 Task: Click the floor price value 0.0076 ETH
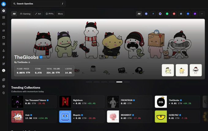[x=23, y=73]
